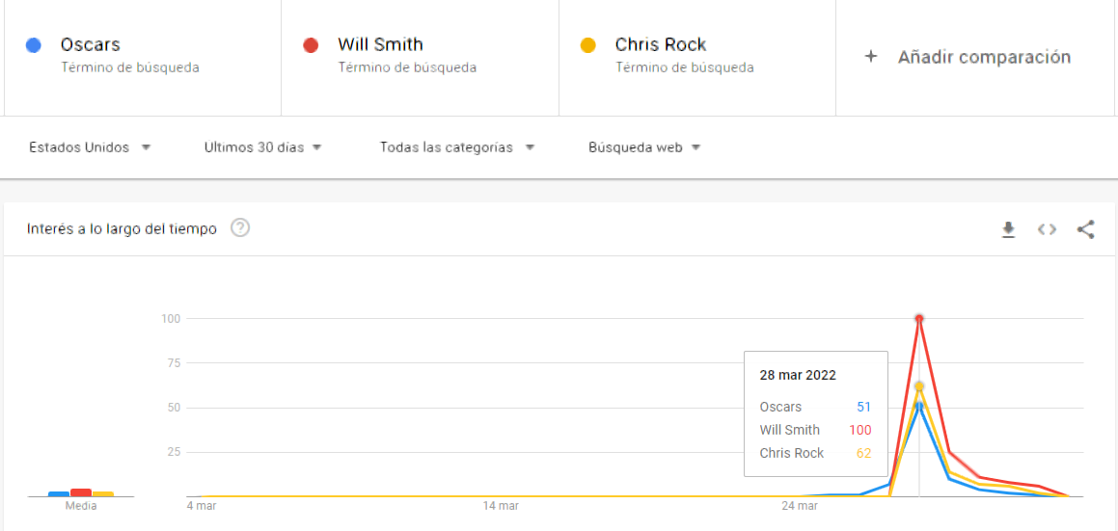The height and width of the screenshot is (531, 1118).
Task: Click the yellow Chris Rock average bar
Action: click(x=102, y=494)
